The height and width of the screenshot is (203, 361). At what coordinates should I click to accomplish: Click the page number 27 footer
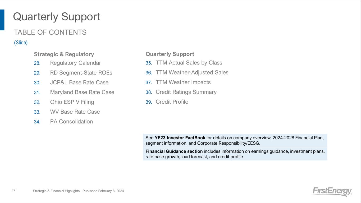[13, 191]
